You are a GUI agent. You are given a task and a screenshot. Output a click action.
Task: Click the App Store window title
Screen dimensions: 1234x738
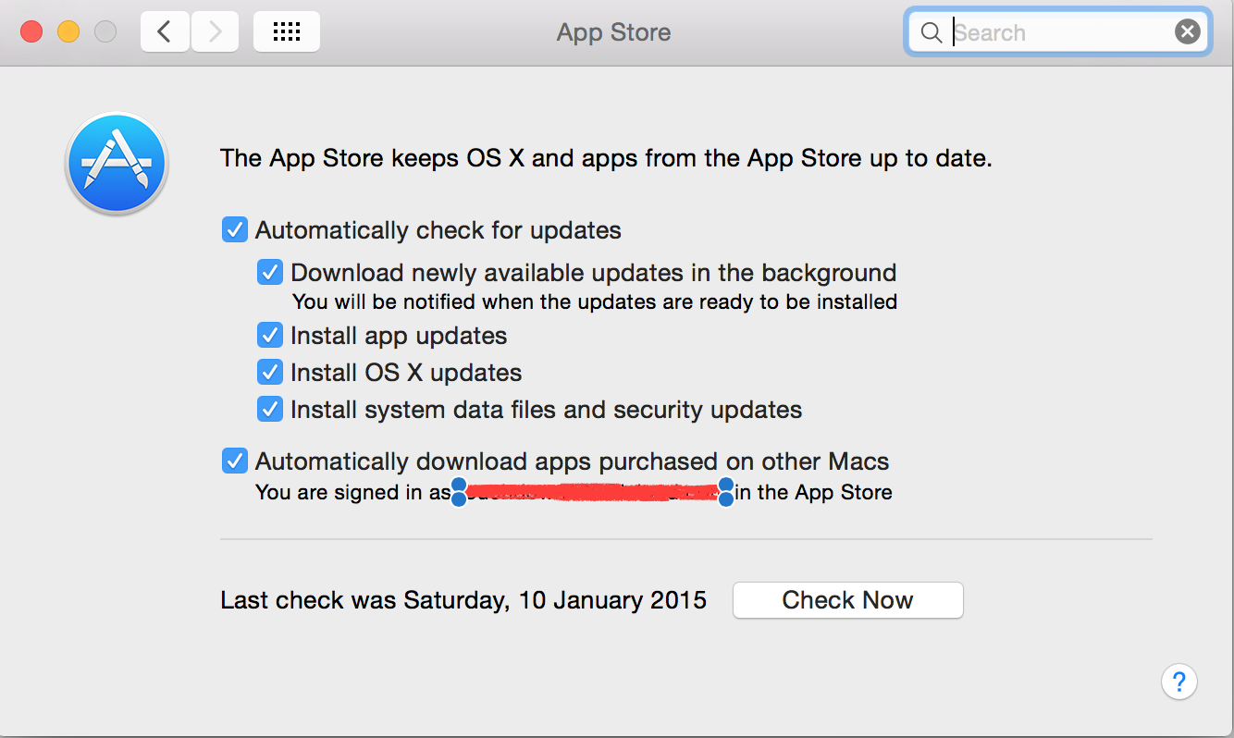pos(613,32)
